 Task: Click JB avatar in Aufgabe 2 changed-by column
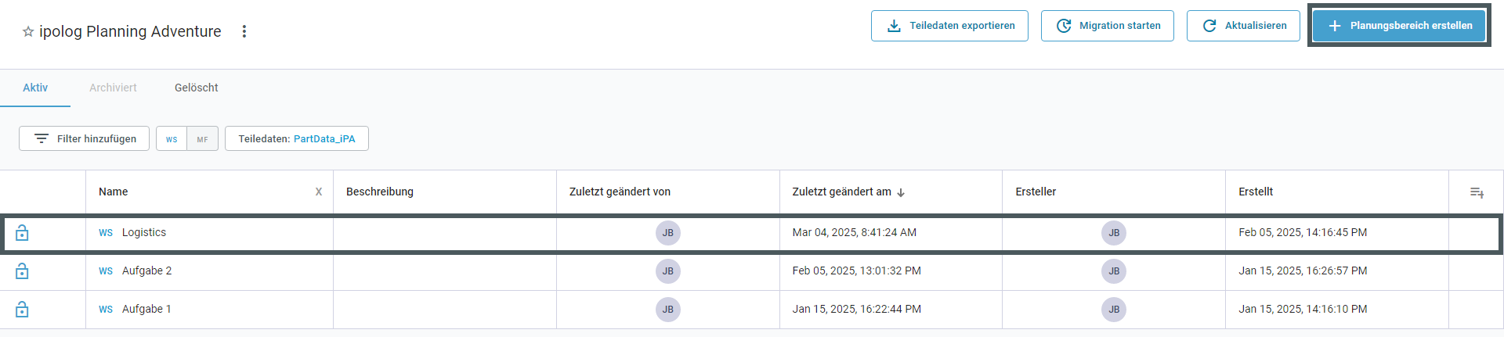668,271
